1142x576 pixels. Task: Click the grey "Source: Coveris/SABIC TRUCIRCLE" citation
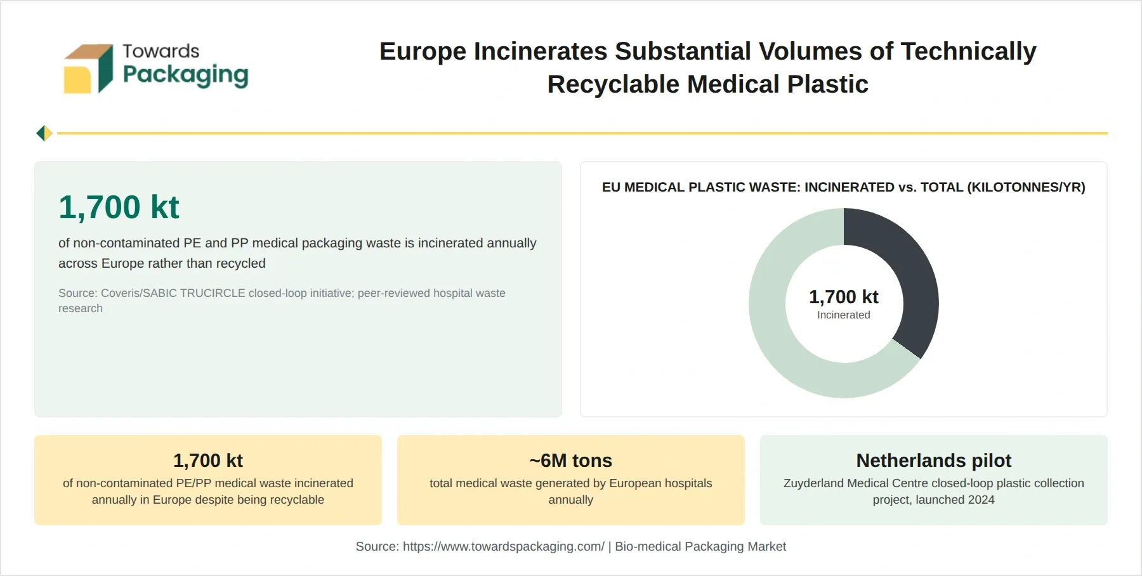pos(282,301)
